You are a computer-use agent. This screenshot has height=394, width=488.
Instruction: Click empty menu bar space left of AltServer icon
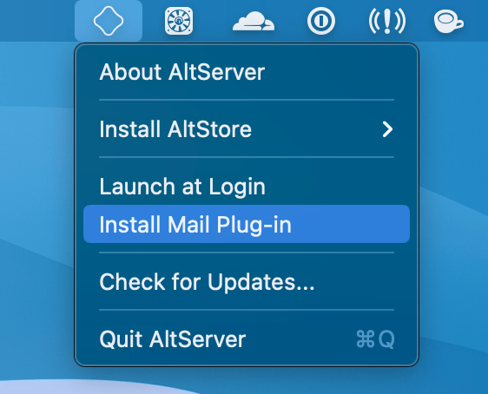[x=37, y=21]
